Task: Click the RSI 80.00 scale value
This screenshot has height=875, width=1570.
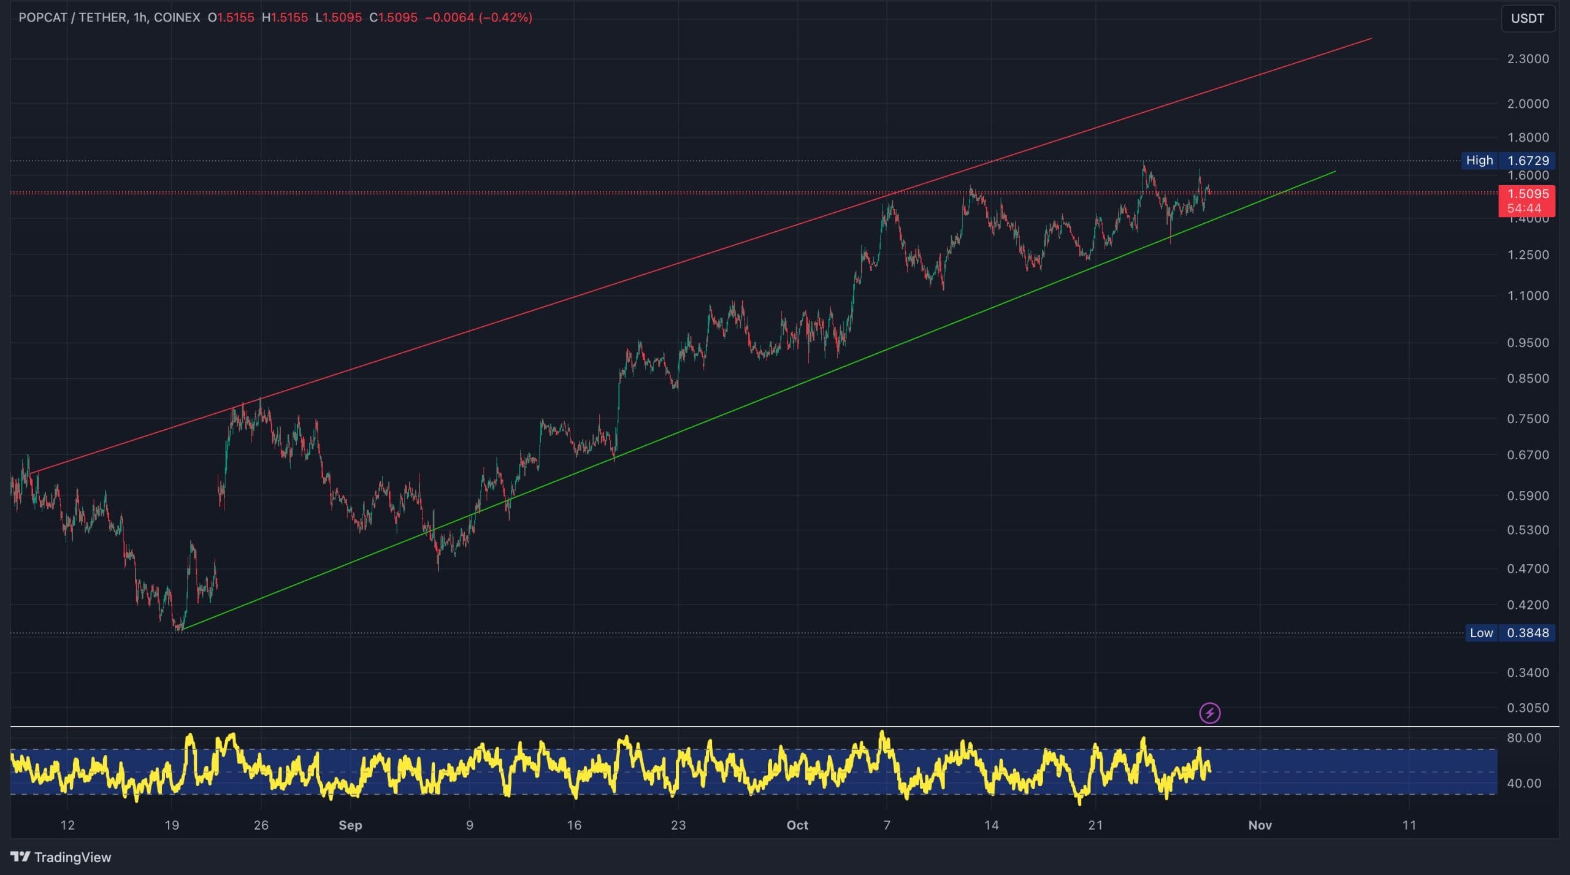Action: [1524, 738]
